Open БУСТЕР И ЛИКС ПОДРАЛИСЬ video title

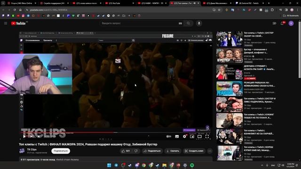[260, 100]
